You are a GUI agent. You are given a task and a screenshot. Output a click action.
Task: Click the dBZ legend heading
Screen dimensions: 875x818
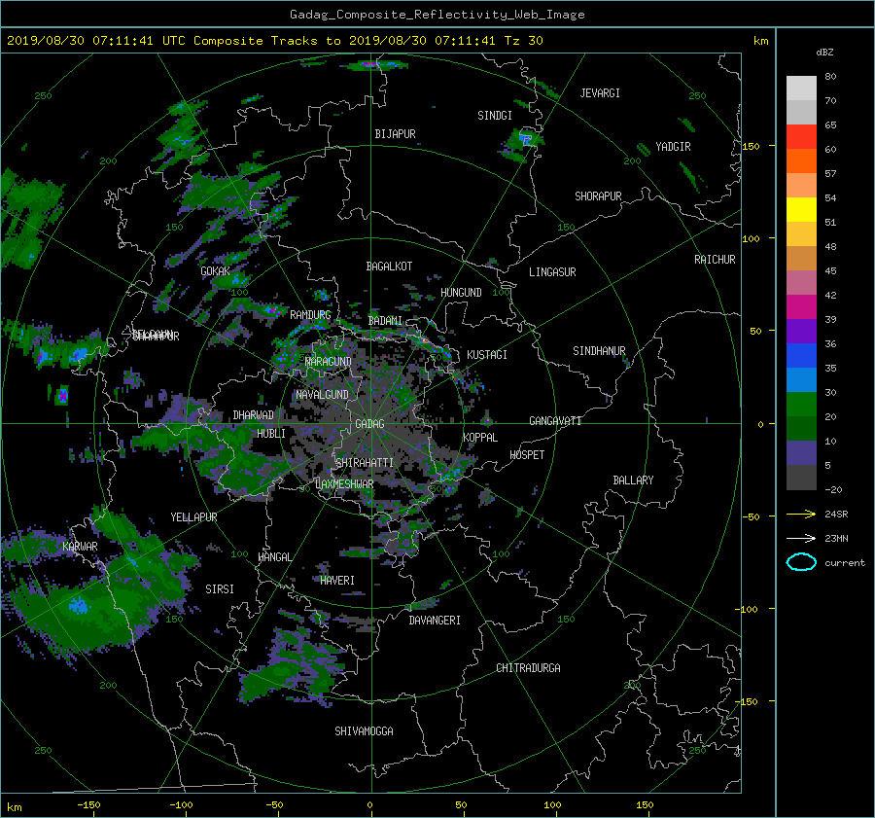pos(824,53)
